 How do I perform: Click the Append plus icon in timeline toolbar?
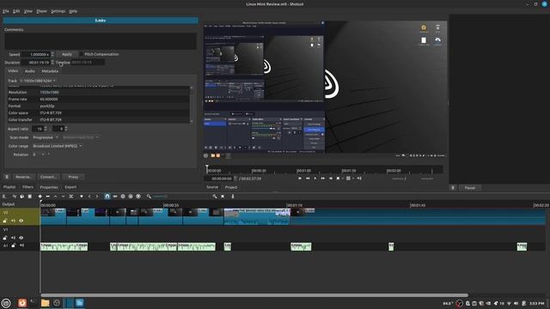click(x=40, y=197)
